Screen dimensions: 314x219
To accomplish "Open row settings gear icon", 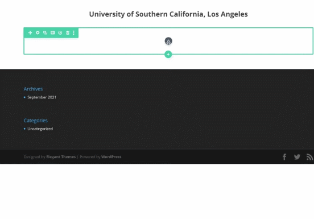I will click(x=38, y=32).
